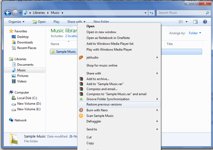Select Music in the address breadcrumb
The image size is (213, 150).
[x=55, y=13]
